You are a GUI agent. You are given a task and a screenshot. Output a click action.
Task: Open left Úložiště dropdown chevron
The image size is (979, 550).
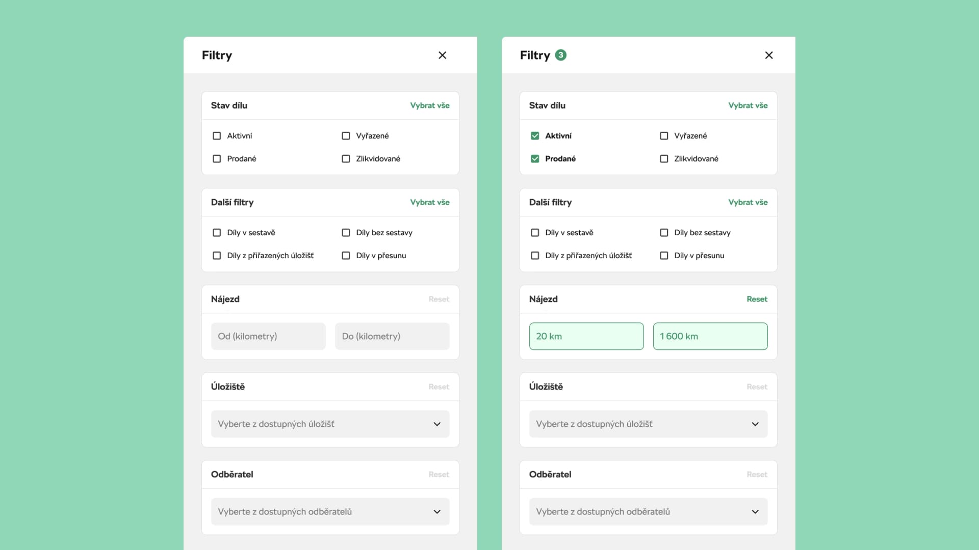pyautogui.click(x=437, y=424)
